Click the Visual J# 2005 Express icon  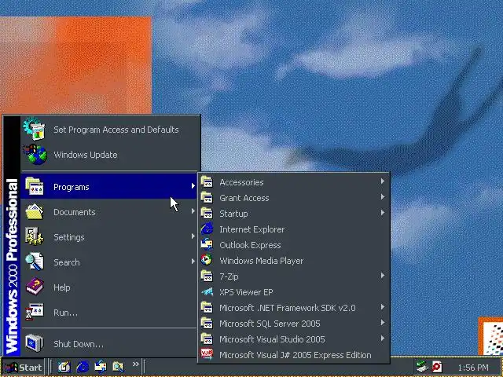(207, 354)
